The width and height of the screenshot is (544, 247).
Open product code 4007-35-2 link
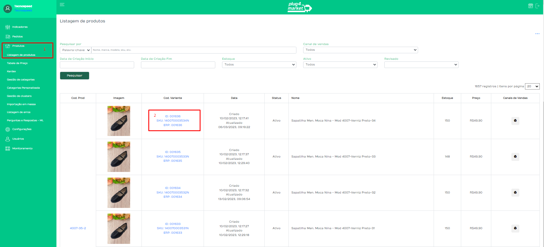point(78,228)
